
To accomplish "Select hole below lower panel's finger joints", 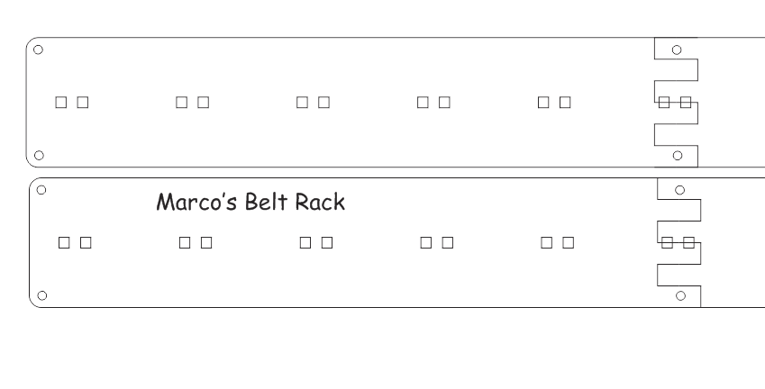I will pyautogui.click(x=680, y=296).
